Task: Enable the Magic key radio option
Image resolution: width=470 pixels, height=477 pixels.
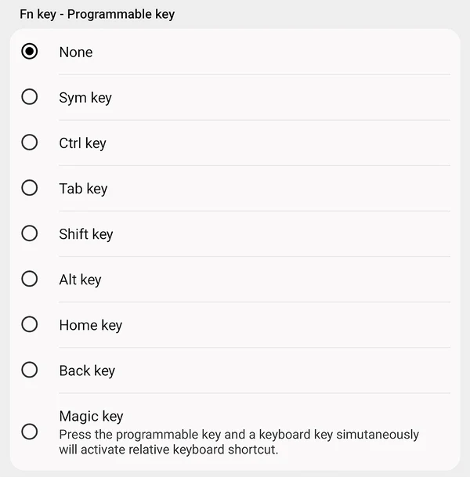Action: [x=30, y=432]
